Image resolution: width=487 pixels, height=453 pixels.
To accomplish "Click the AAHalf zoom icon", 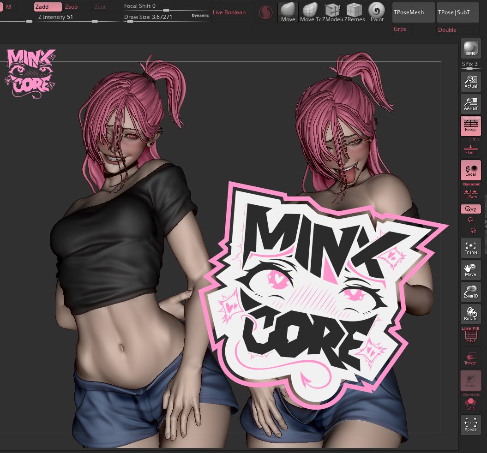I will point(470,104).
